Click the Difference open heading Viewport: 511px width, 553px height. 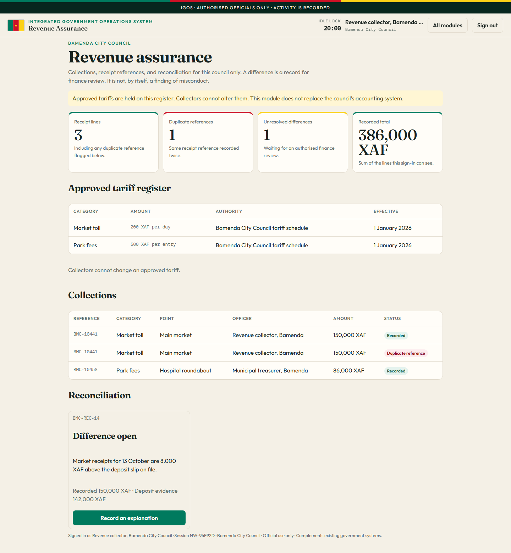click(x=105, y=436)
